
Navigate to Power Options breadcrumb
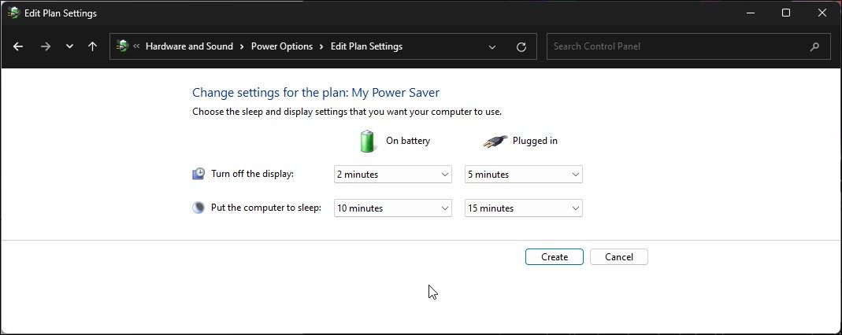(282, 46)
